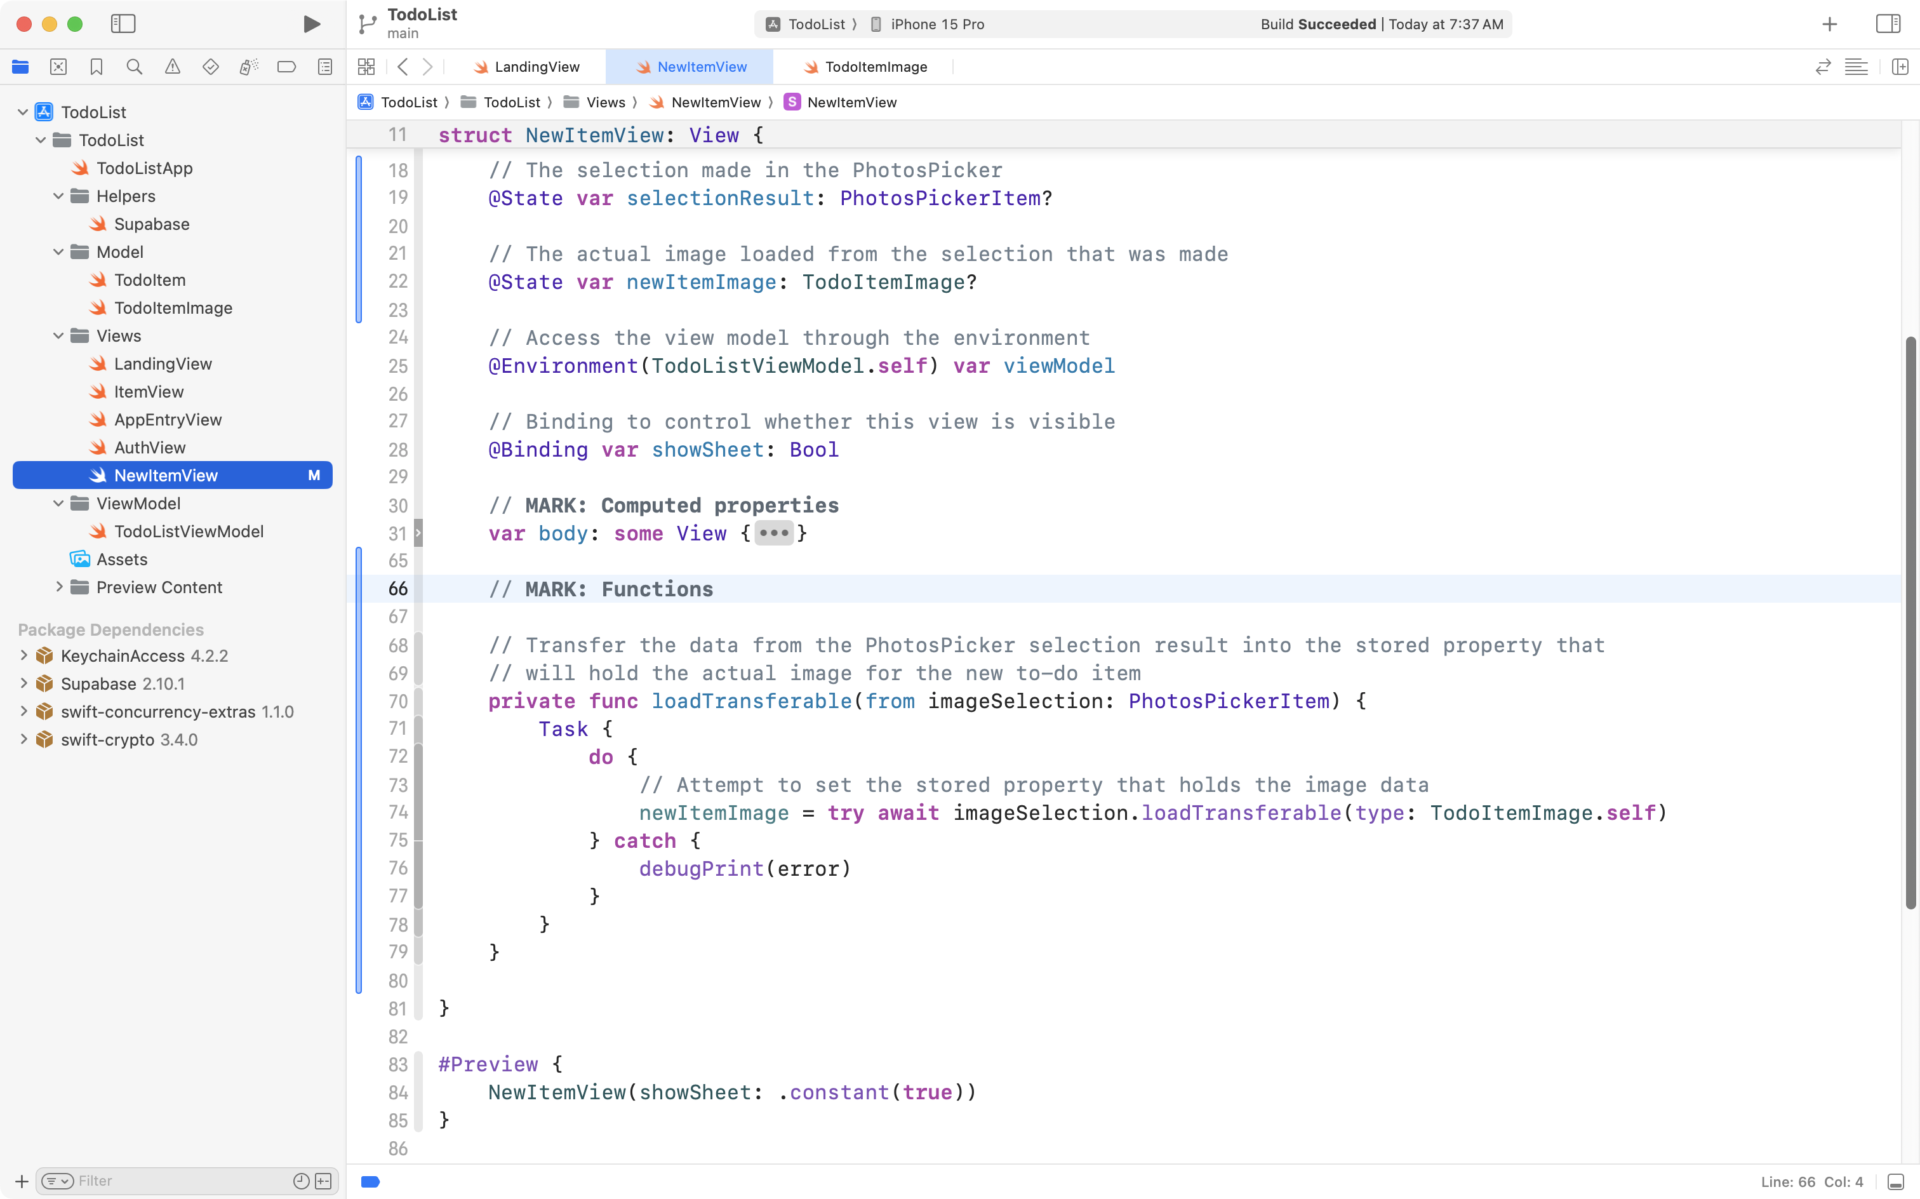Open the Bookmark navigator
1920x1199 pixels.
96,67
